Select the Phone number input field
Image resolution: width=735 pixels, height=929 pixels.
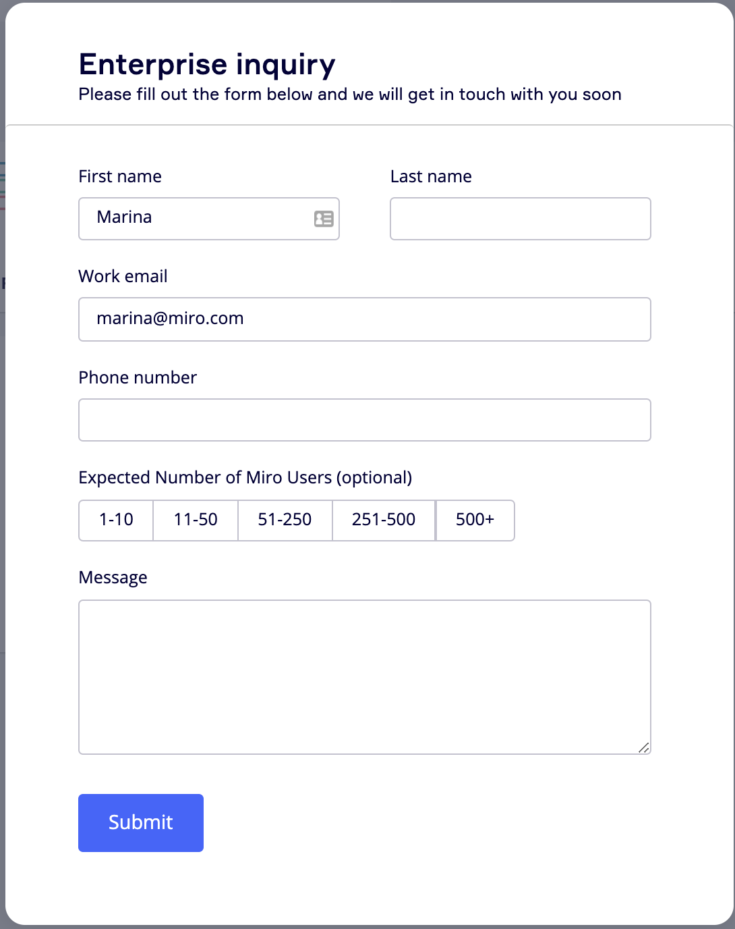pyautogui.click(x=364, y=420)
